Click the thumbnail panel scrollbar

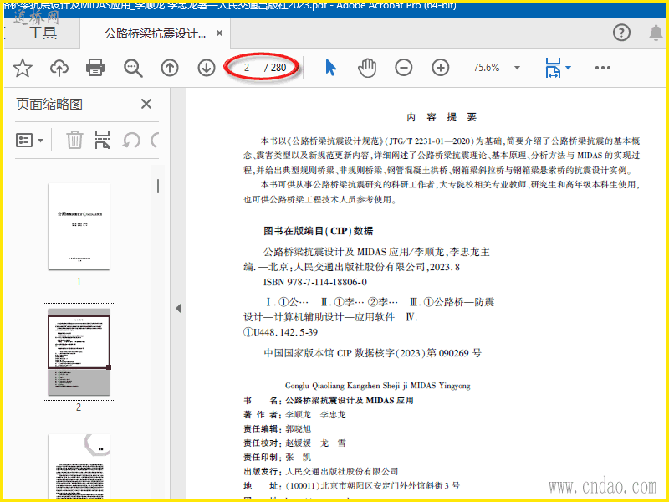[x=158, y=186]
